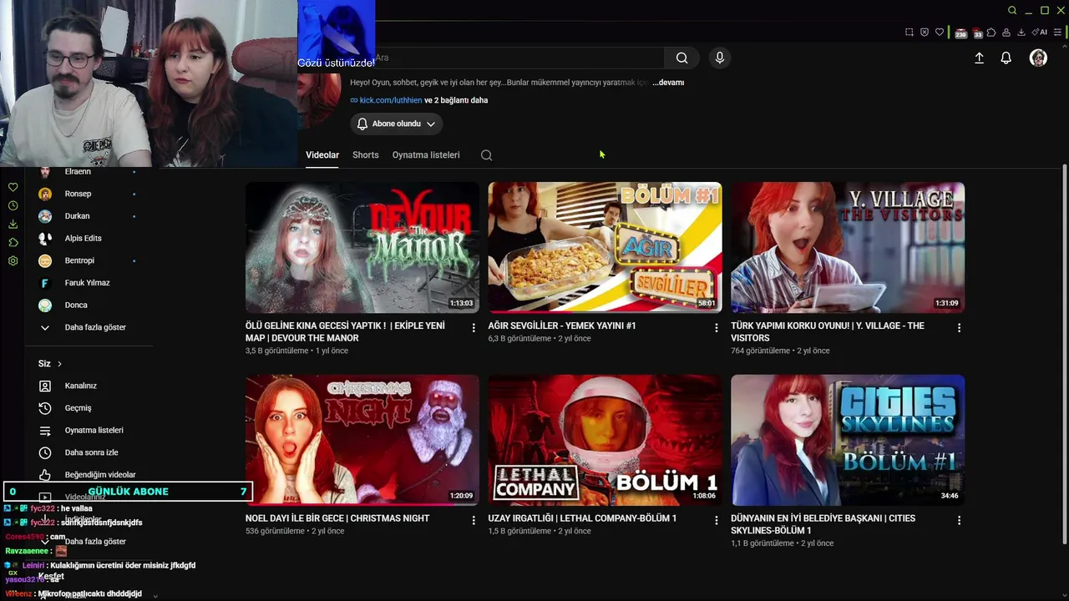Expand the Siz section chevron
This screenshot has height=601, width=1069.
point(59,364)
